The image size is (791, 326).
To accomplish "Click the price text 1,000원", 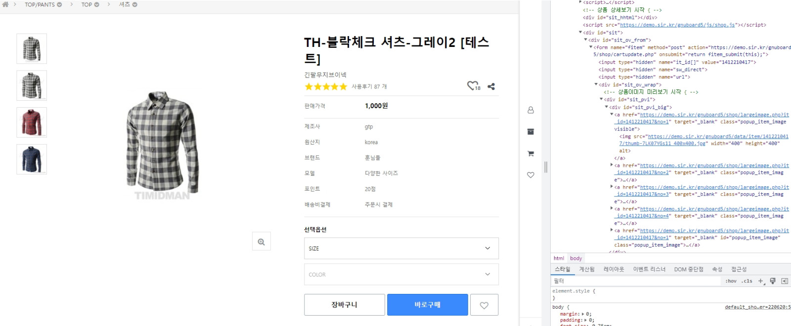I will point(376,106).
